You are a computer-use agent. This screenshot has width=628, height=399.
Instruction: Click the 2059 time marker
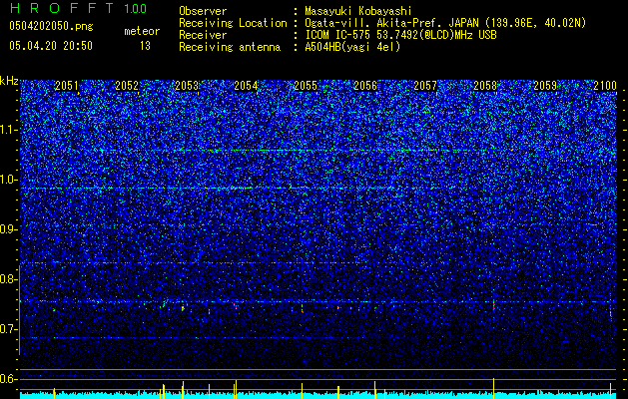tap(545, 86)
